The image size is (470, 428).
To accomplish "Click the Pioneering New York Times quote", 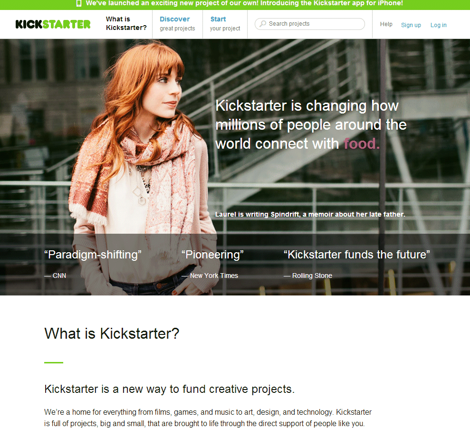I will pos(212,264).
